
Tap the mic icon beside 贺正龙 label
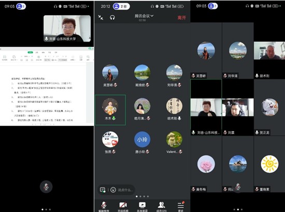257,132
